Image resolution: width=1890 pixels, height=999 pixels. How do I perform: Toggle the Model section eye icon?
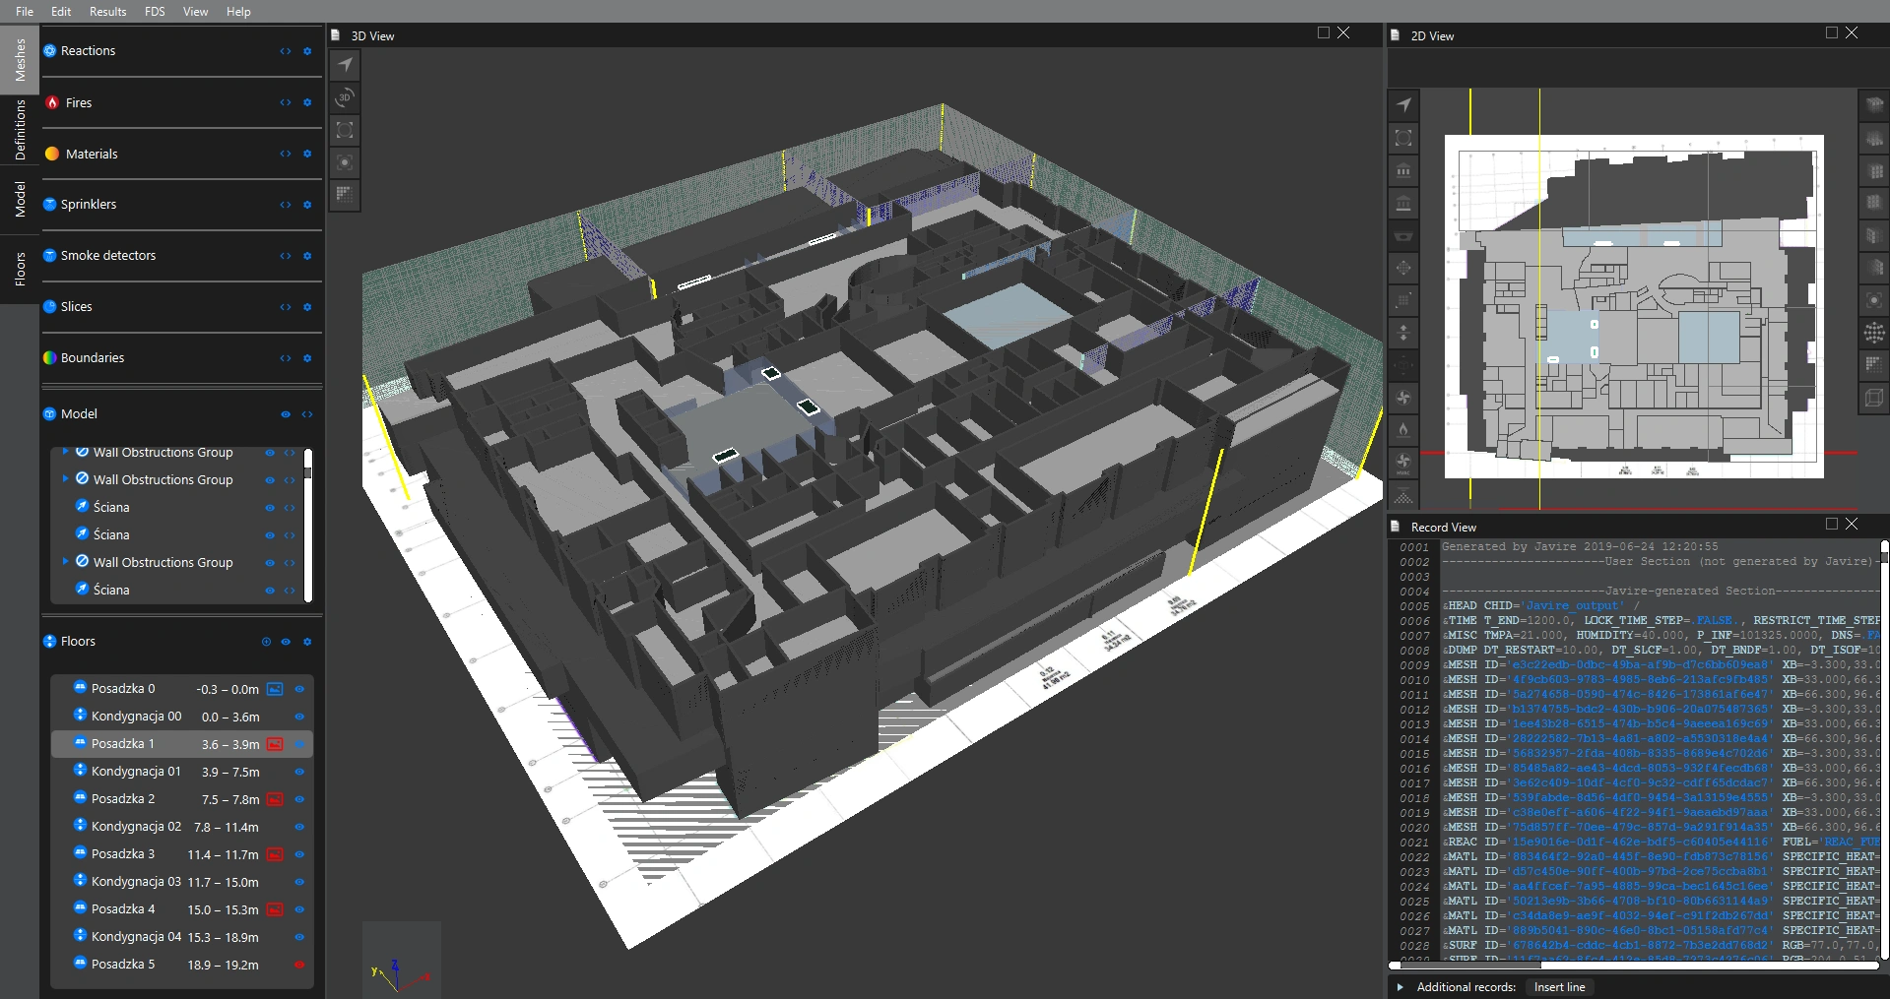pos(286,414)
